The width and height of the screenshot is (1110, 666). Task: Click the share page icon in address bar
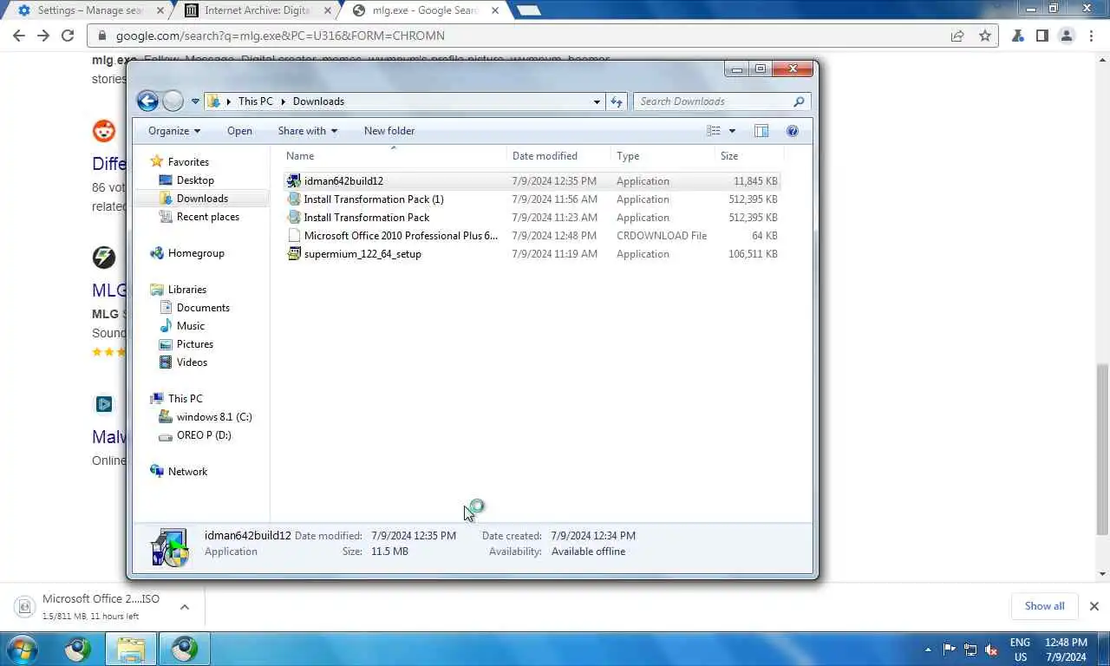[957, 36]
